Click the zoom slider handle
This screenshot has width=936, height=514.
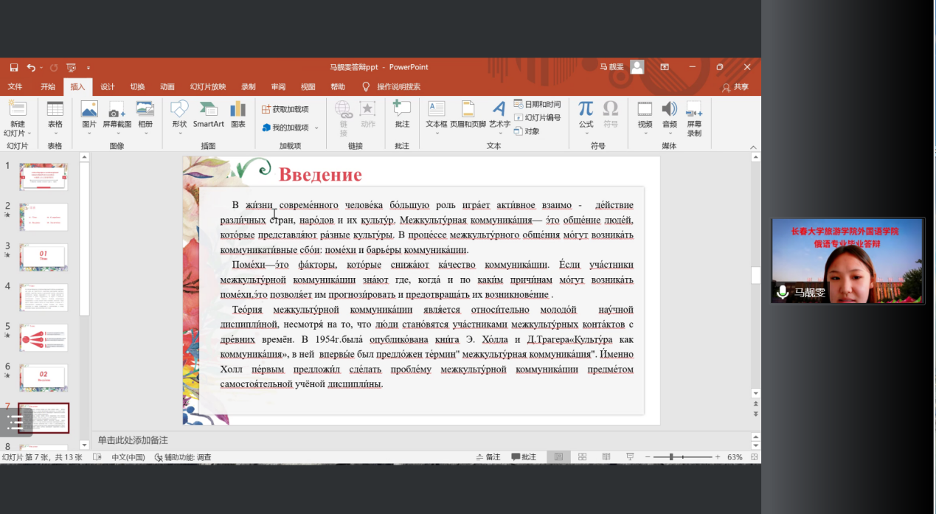click(x=671, y=457)
